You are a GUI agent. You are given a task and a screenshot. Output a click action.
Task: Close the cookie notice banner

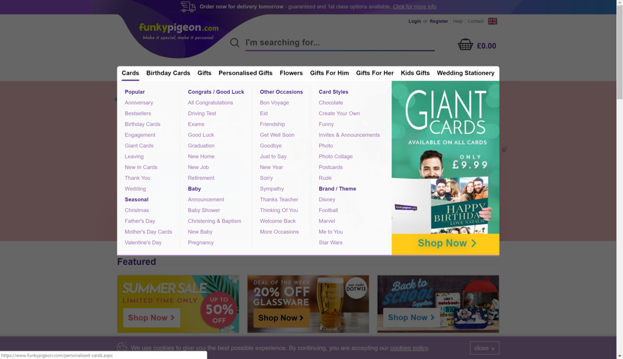point(484,348)
